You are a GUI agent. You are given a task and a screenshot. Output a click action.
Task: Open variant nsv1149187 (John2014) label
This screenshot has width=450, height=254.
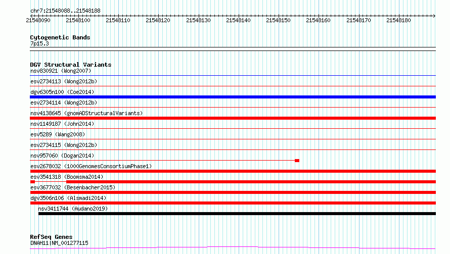[62, 124]
